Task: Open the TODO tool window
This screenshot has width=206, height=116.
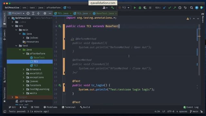Action: click(35, 107)
